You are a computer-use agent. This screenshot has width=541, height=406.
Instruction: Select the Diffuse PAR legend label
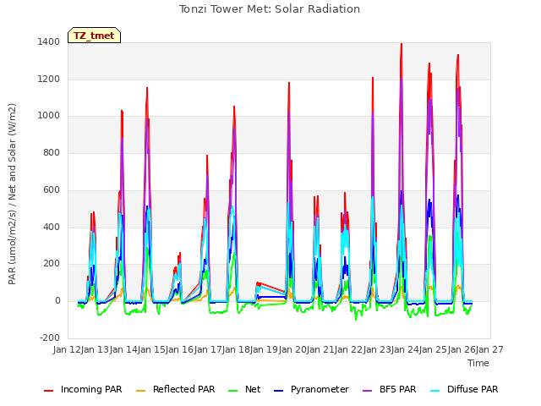473,389
